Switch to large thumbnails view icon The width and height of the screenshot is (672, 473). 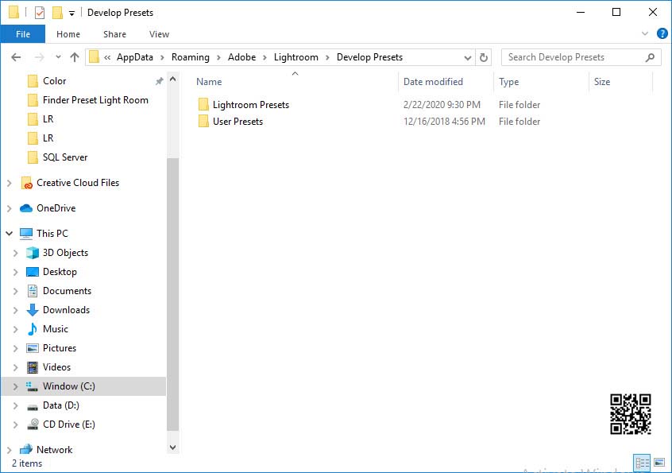[658, 462]
